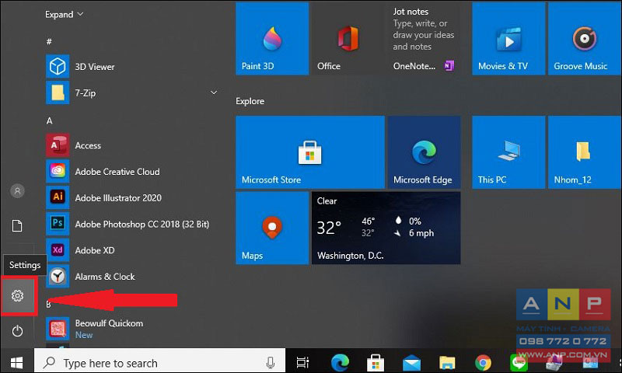The height and width of the screenshot is (373, 622).
Task: Open Task View on taskbar
Action: (x=302, y=362)
